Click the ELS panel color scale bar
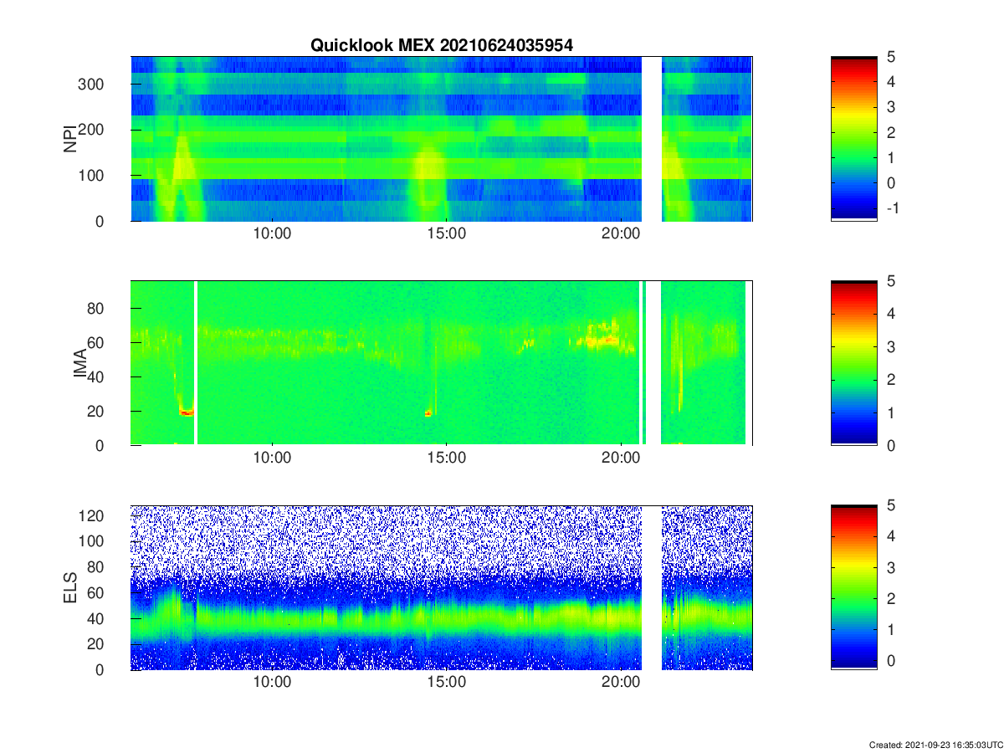The height and width of the screenshot is (753, 1004). (x=854, y=587)
